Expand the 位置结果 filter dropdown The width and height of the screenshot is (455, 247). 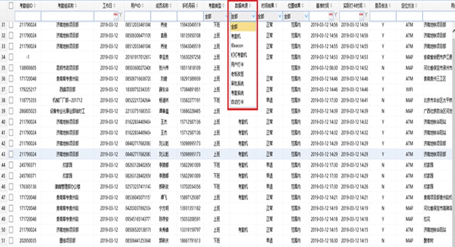pos(308,16)
